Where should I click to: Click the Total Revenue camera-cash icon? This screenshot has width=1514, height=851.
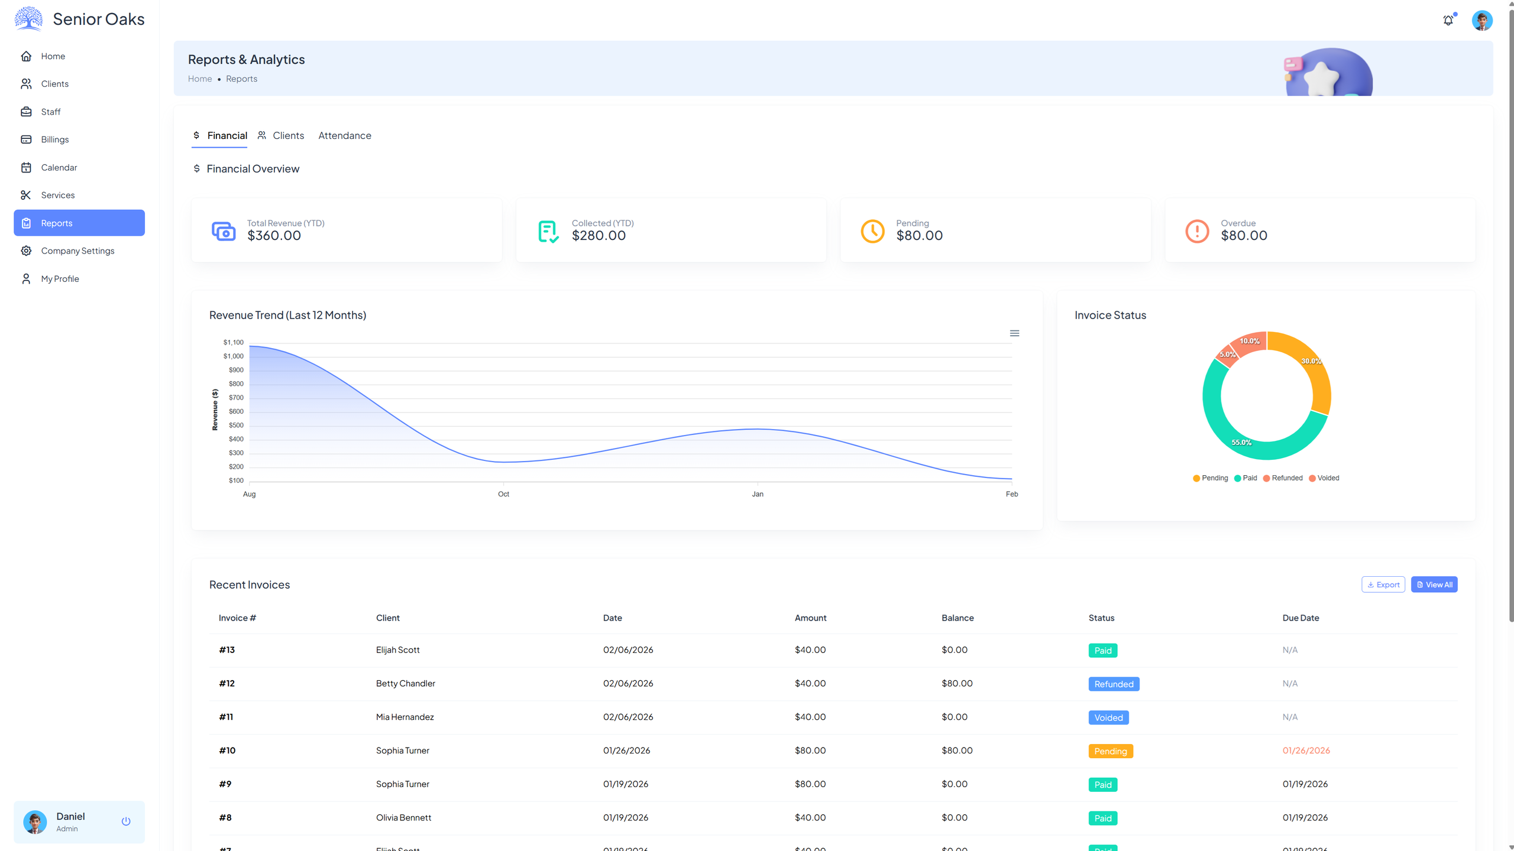coord(224,231)
